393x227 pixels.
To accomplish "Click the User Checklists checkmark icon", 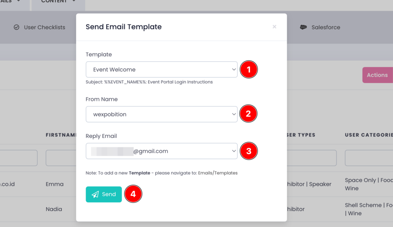I will coord(17,28).
